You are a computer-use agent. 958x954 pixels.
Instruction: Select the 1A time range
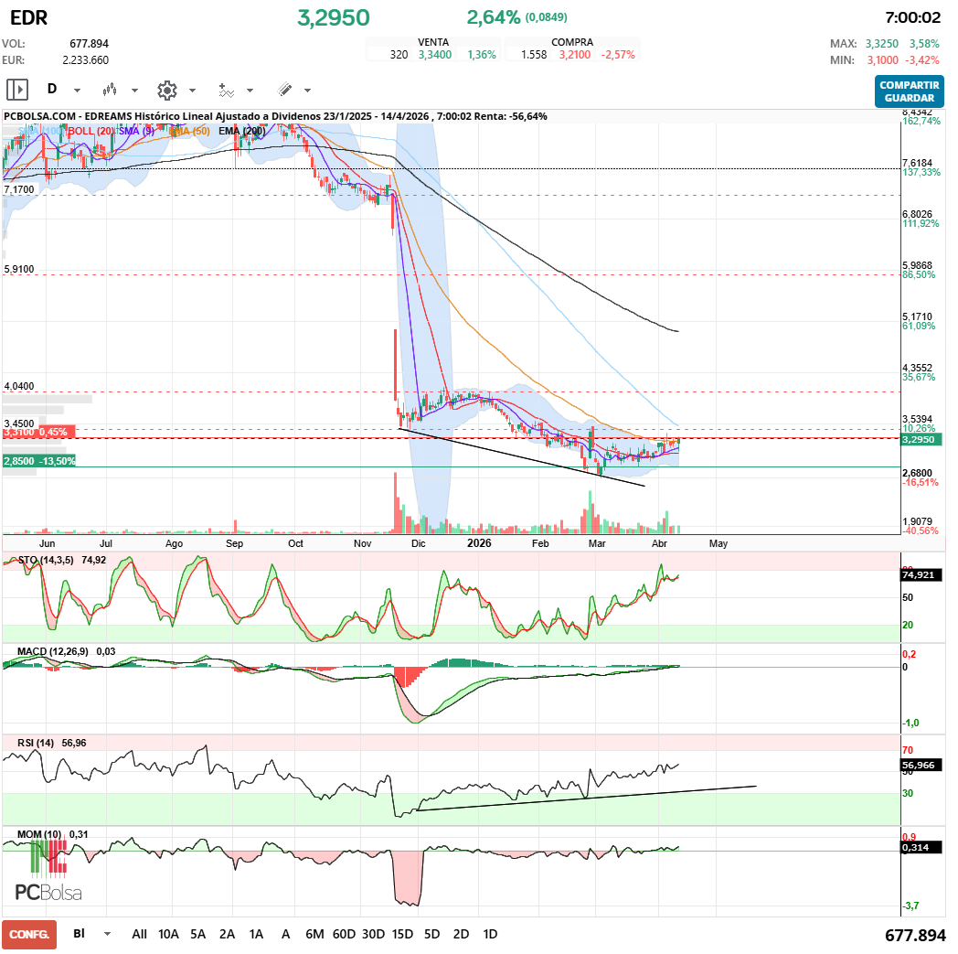257,934
